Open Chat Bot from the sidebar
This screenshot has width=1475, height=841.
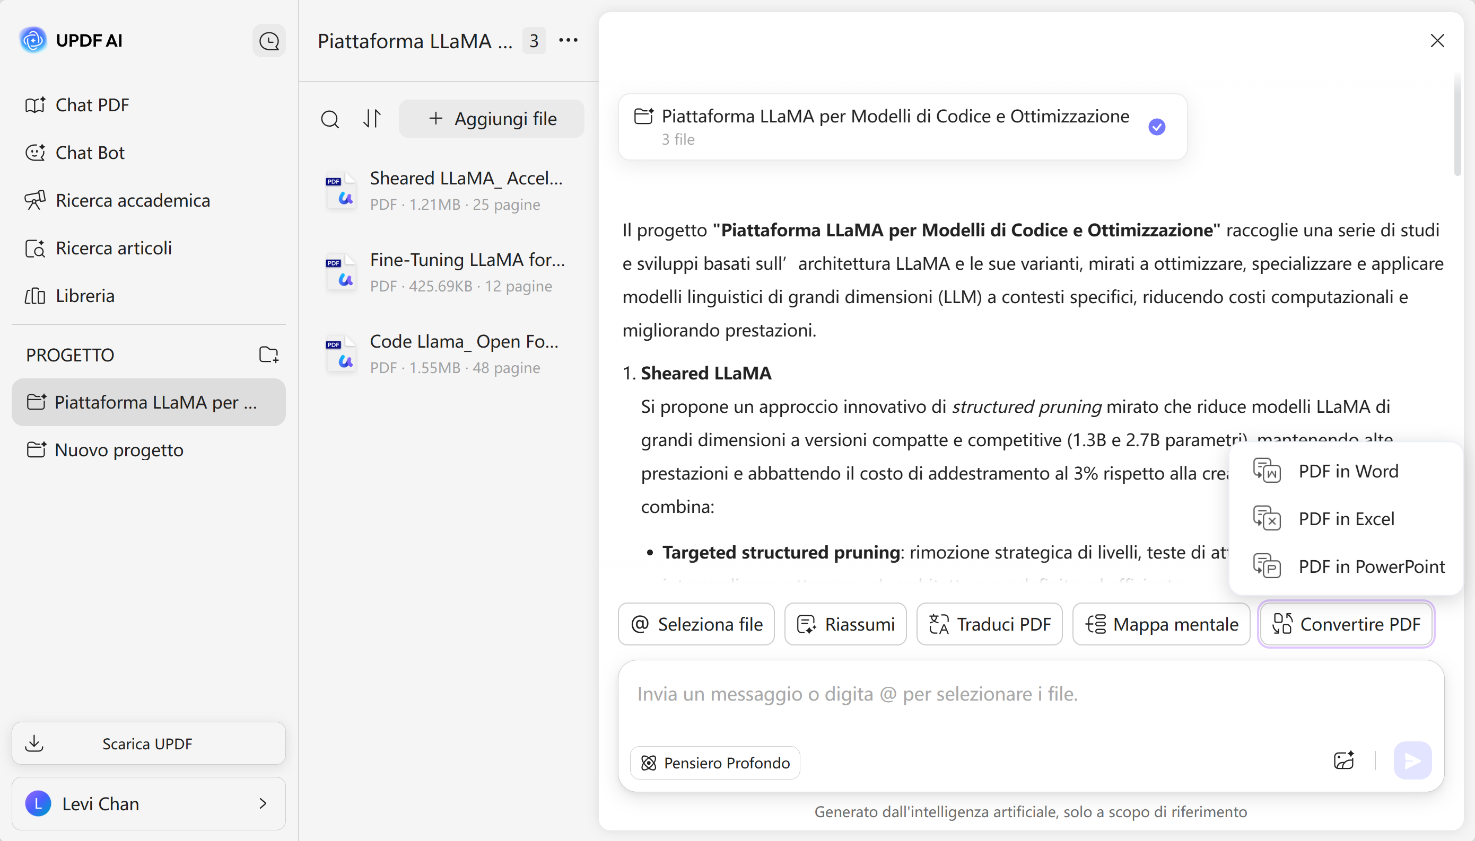(90, 153)
